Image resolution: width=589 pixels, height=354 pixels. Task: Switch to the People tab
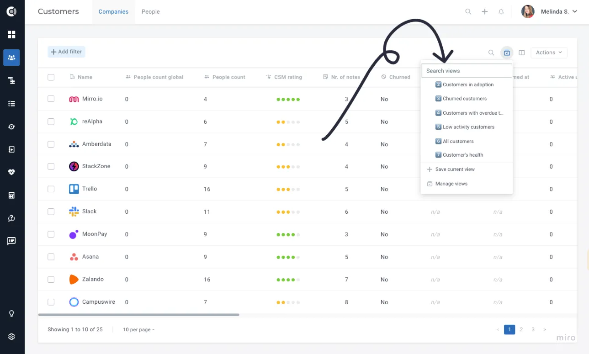coord(151,12)
